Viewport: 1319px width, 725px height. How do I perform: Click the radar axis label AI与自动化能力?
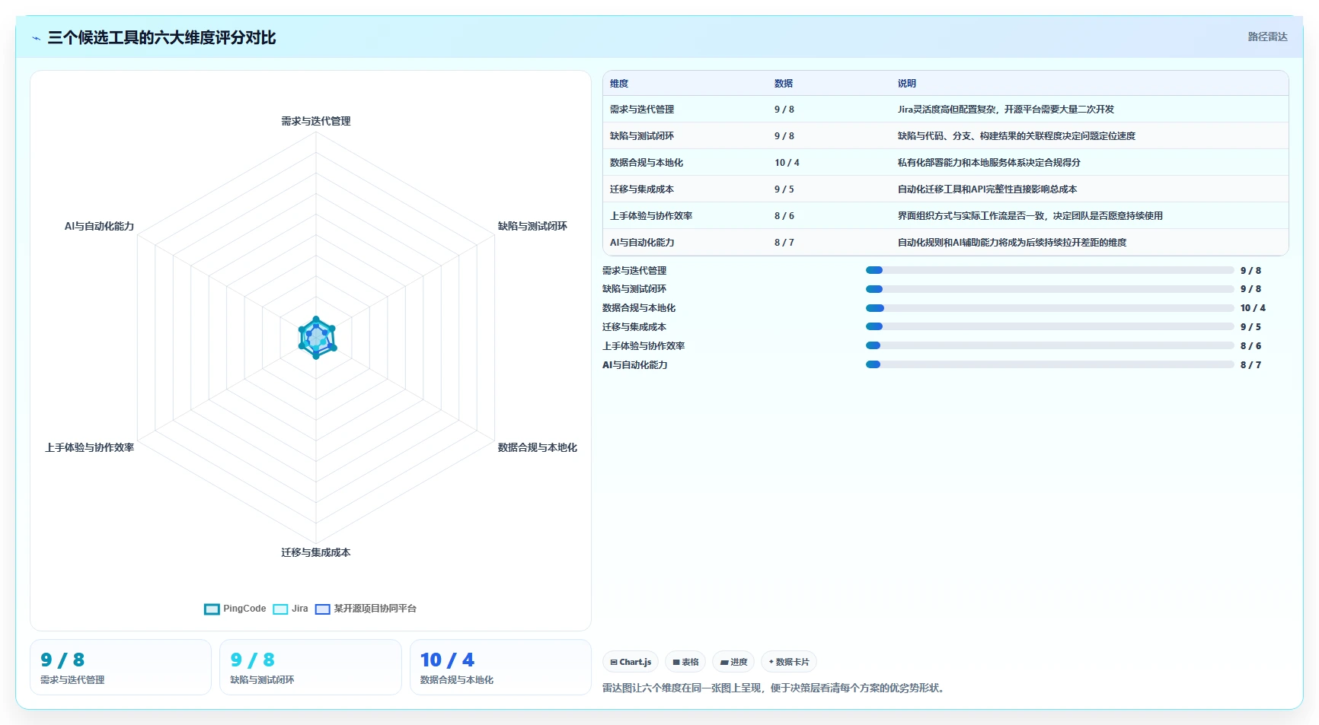(x=99, y=226)
